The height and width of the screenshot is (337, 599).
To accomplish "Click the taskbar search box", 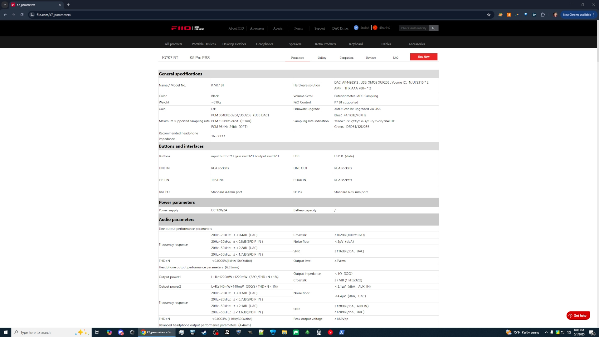I will pyautogui.click(x=51, y=332).
